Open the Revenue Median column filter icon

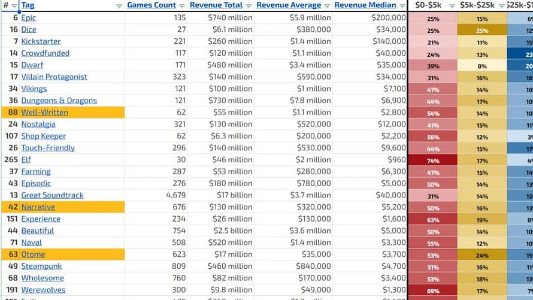point(402,6)
